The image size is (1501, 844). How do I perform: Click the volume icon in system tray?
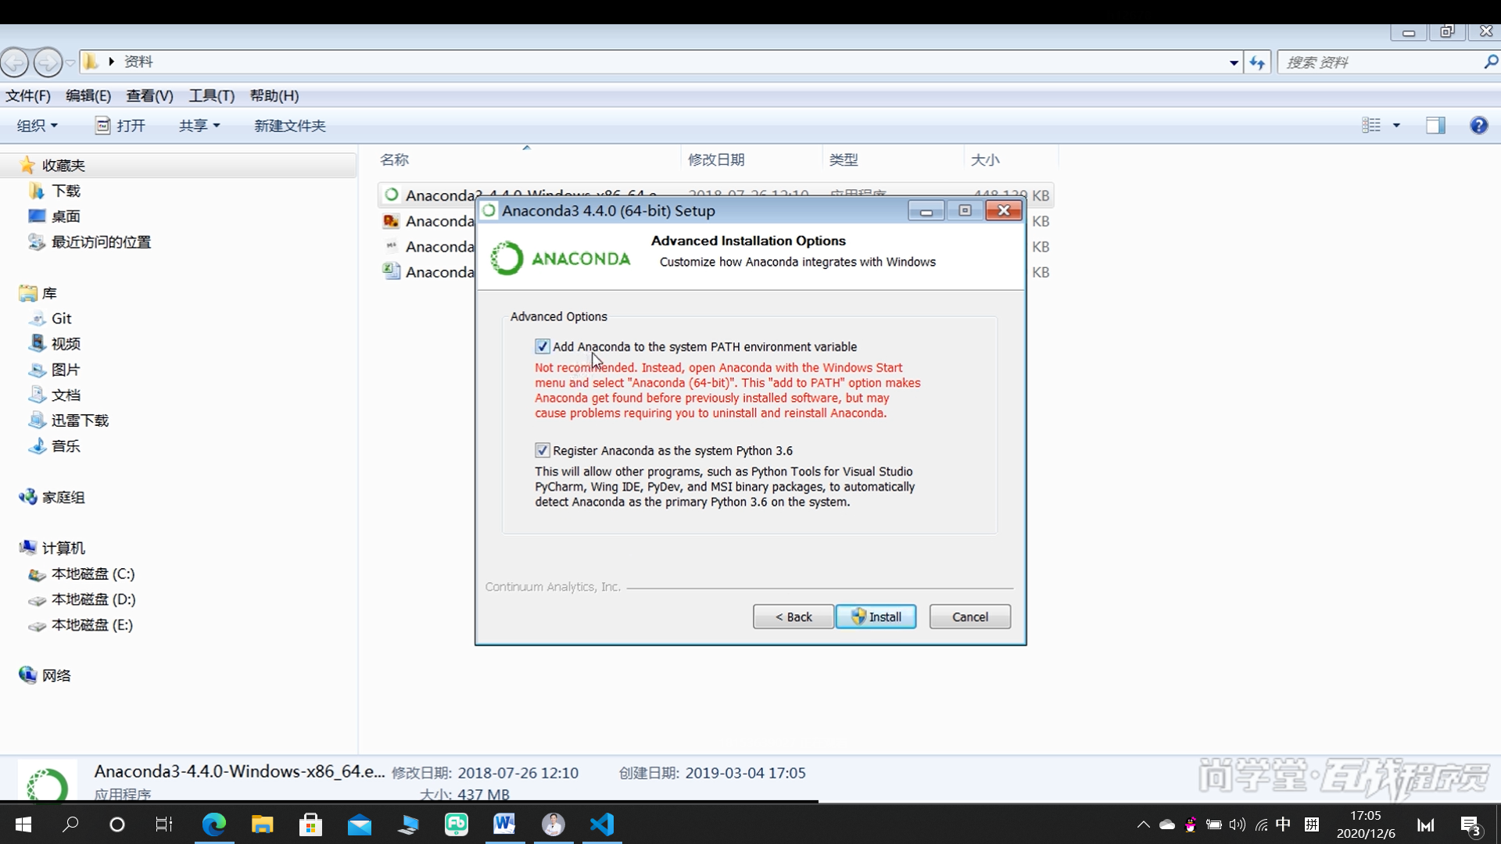(1237, 824)
